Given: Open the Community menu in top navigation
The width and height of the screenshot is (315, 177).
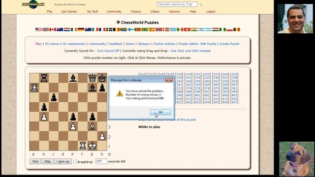Looking at the screenshot, I should (114, 12).
